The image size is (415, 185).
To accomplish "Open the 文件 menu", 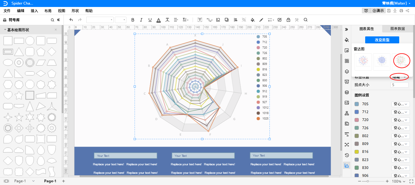I will click(x=7, y=11).
